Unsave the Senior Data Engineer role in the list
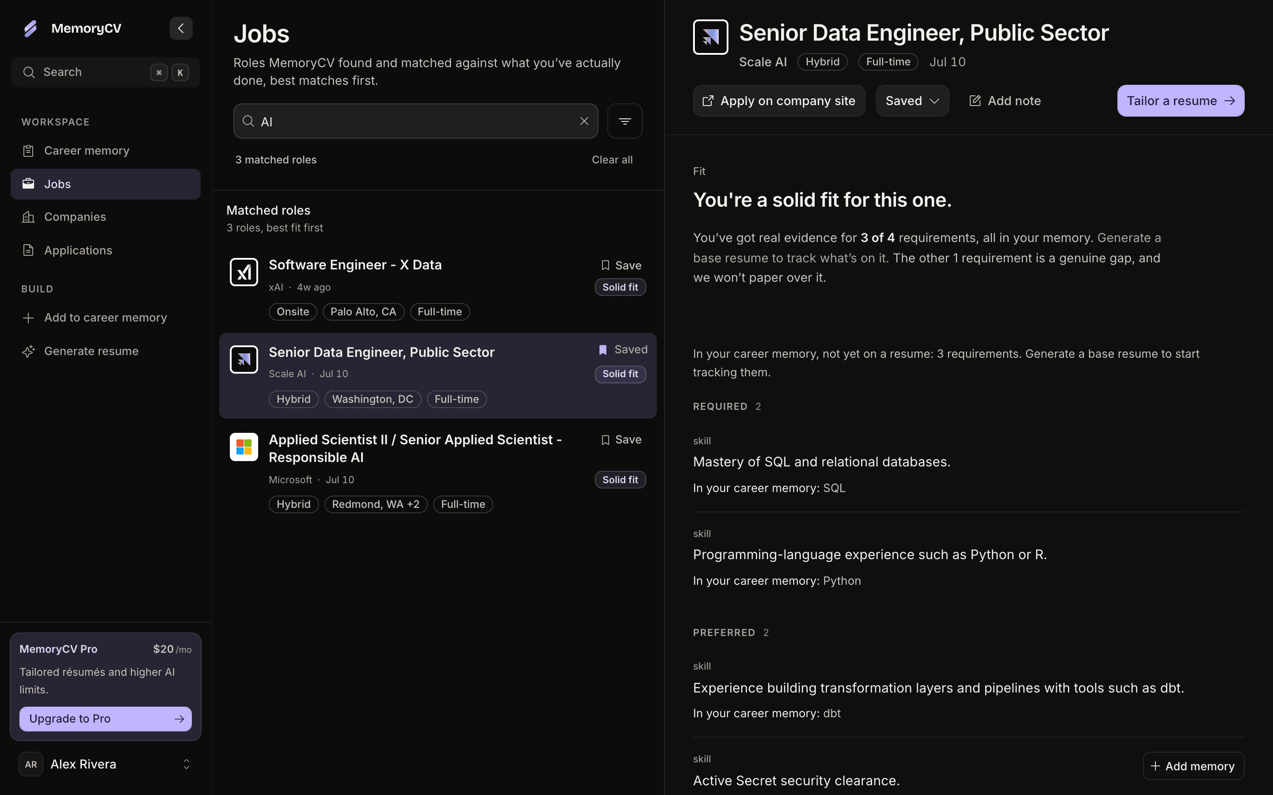The image size is (1273, 795). tap(623, 350)
